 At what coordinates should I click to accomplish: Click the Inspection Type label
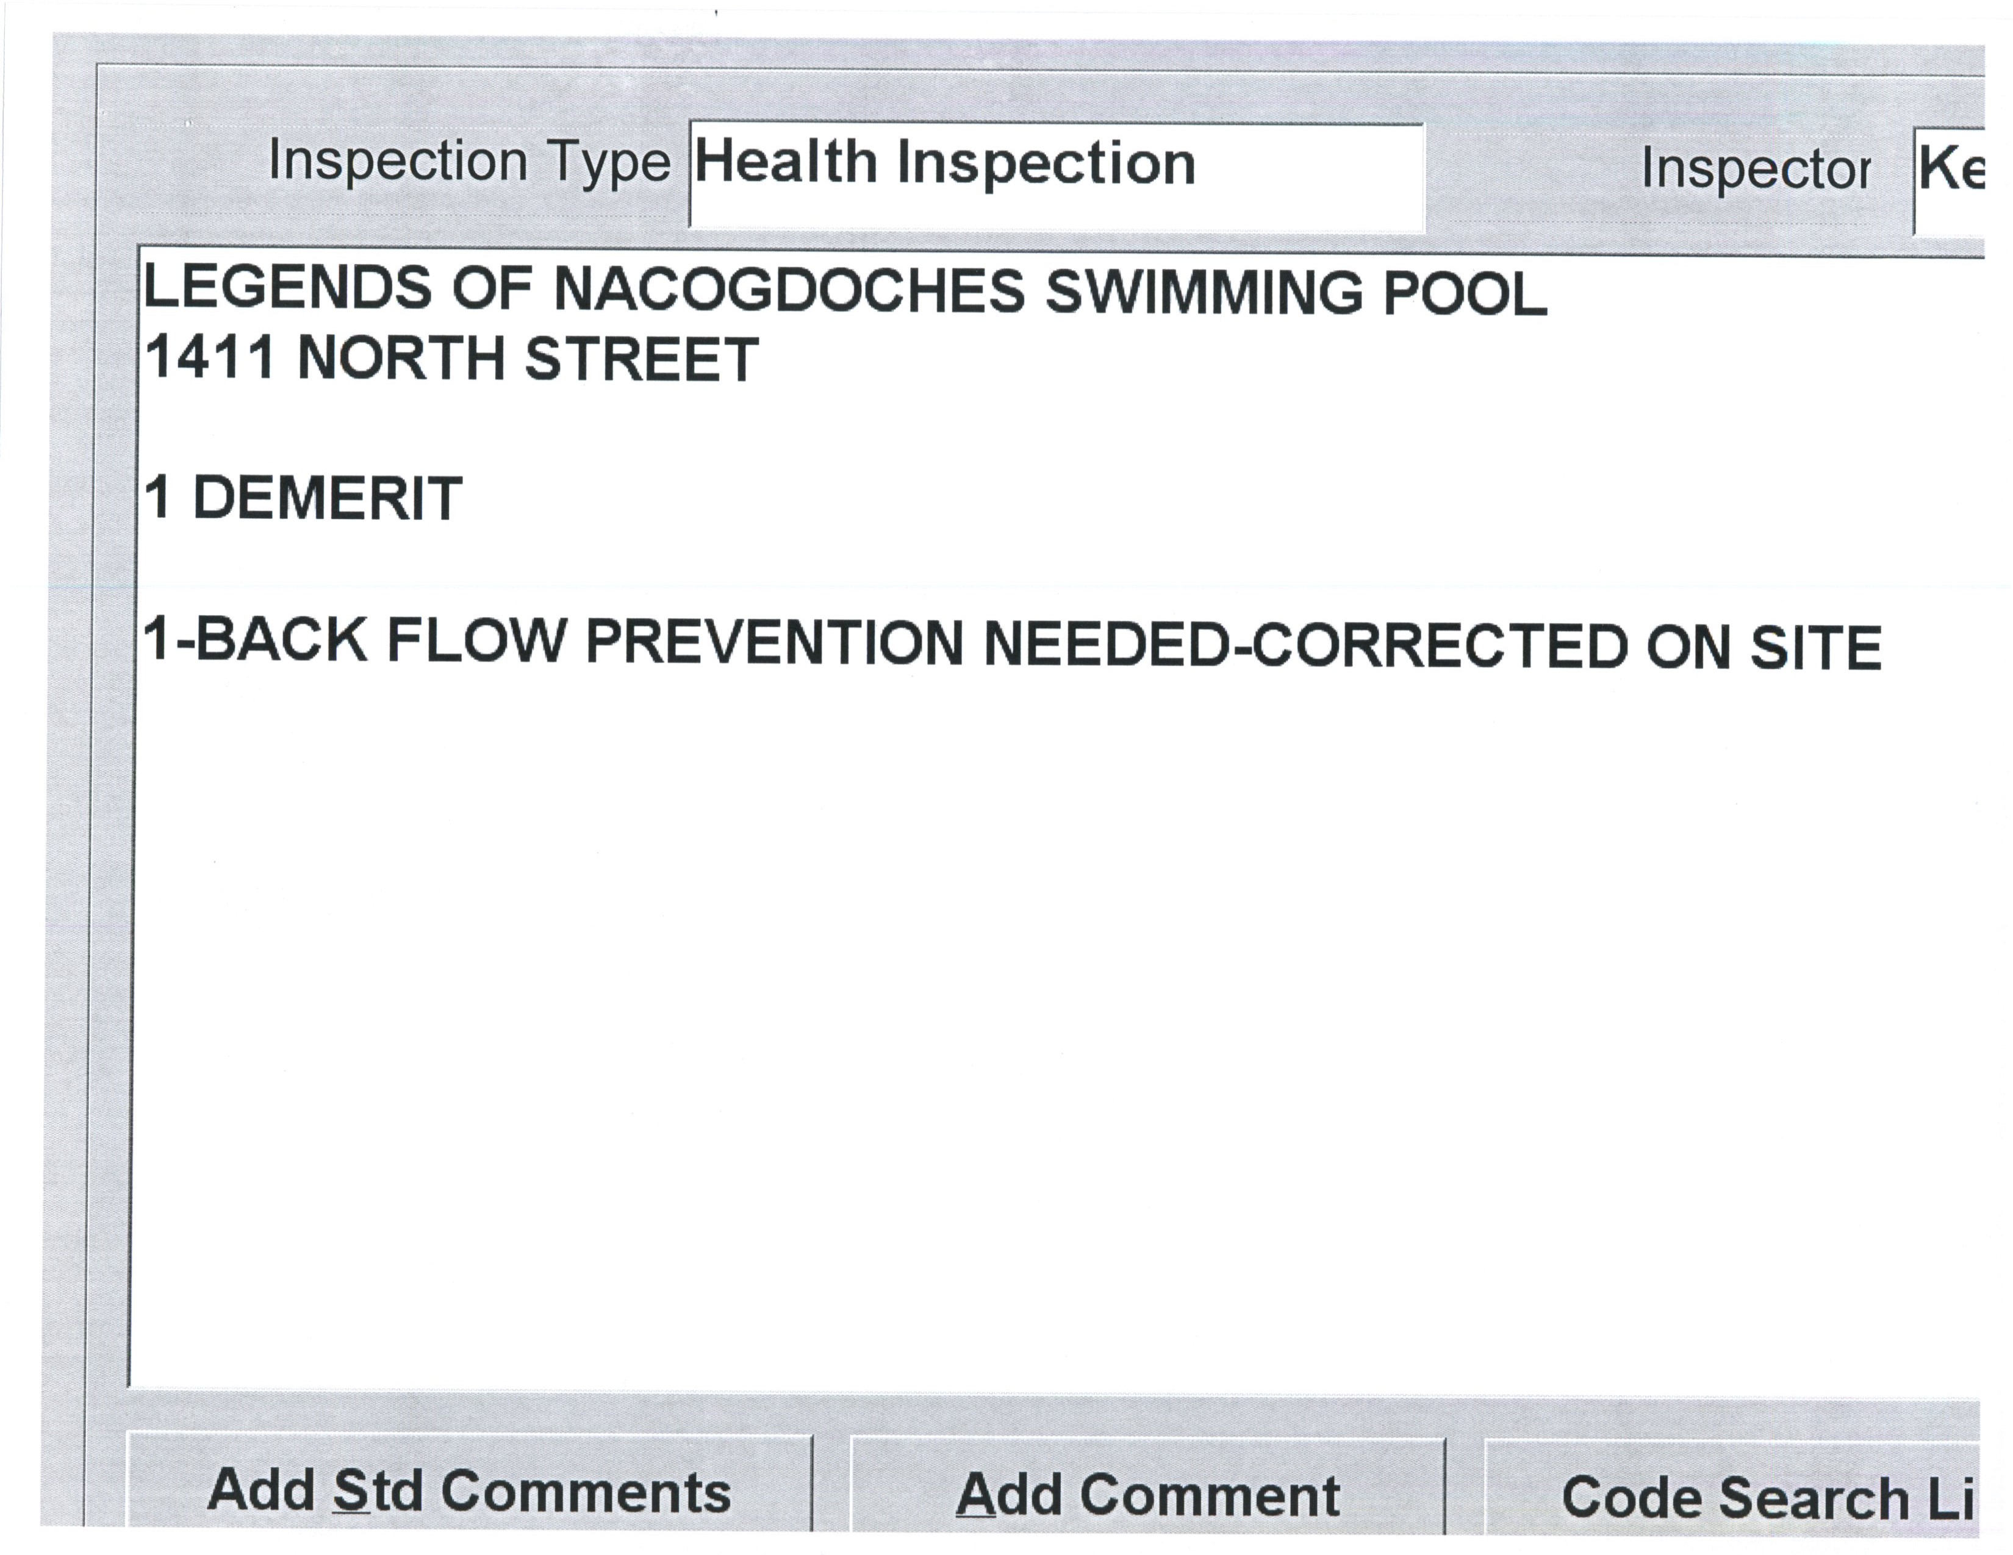click(x=468, y=162)
